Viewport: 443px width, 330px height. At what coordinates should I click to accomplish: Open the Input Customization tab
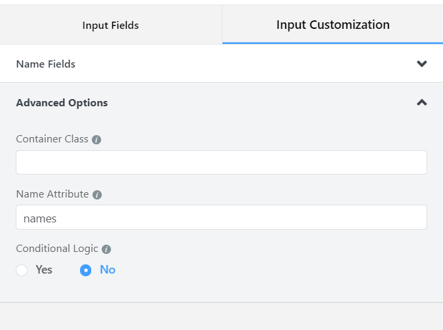[333, 25]
